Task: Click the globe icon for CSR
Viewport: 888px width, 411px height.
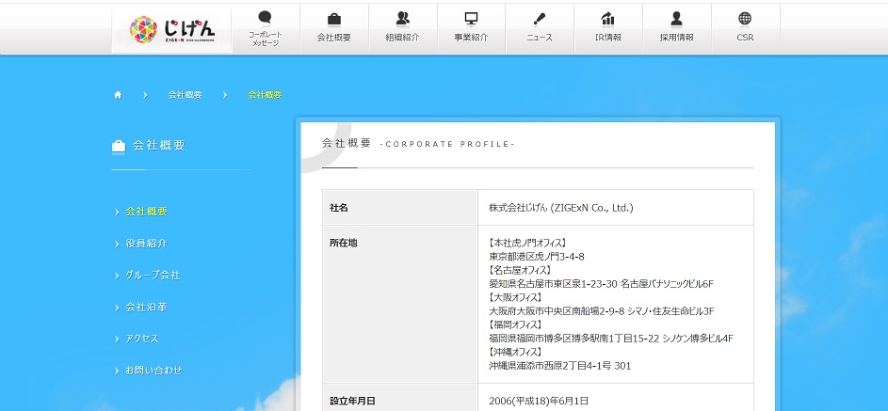Action: [745, 18]
